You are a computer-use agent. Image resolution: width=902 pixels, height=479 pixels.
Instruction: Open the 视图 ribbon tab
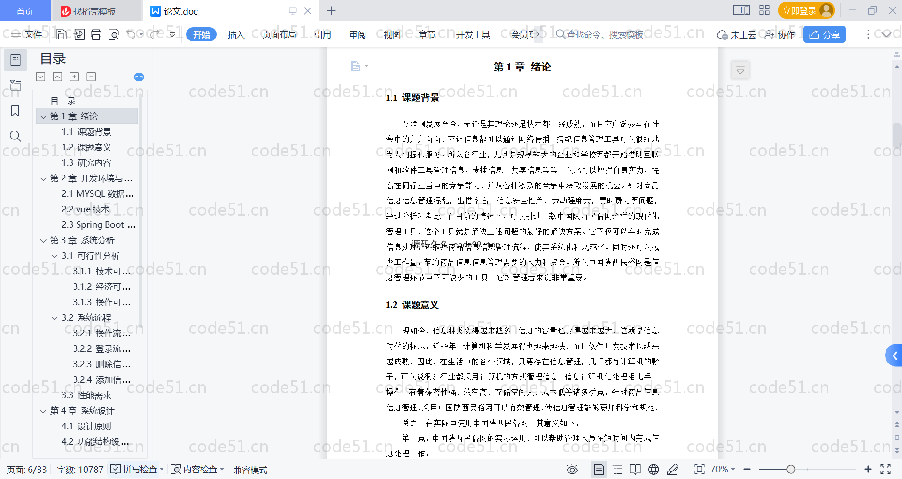click(392, 34)
